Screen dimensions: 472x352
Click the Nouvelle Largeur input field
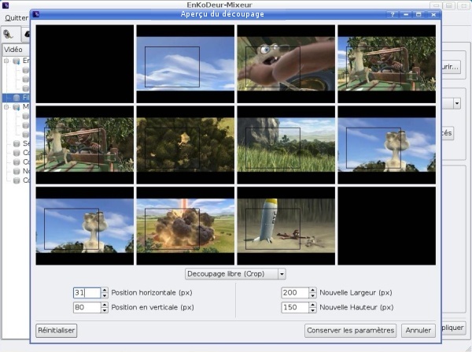point(295,293)
